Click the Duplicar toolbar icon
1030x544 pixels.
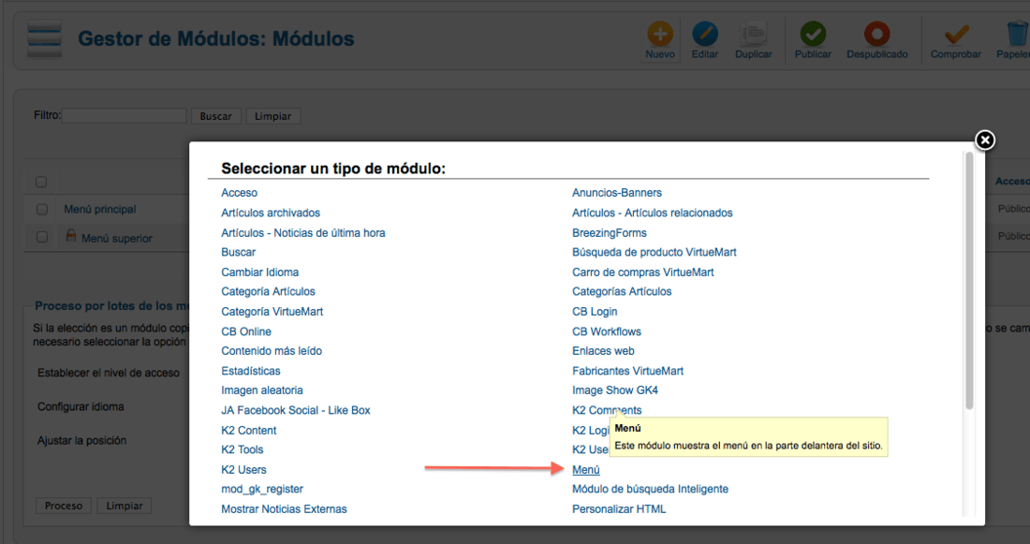pyautogui.click(x=753, y=34)
